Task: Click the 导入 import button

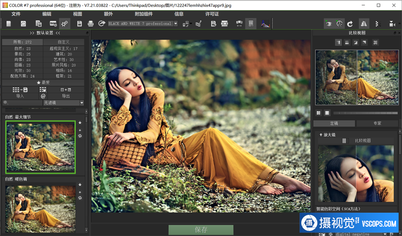Action: [x=20, y=96]
